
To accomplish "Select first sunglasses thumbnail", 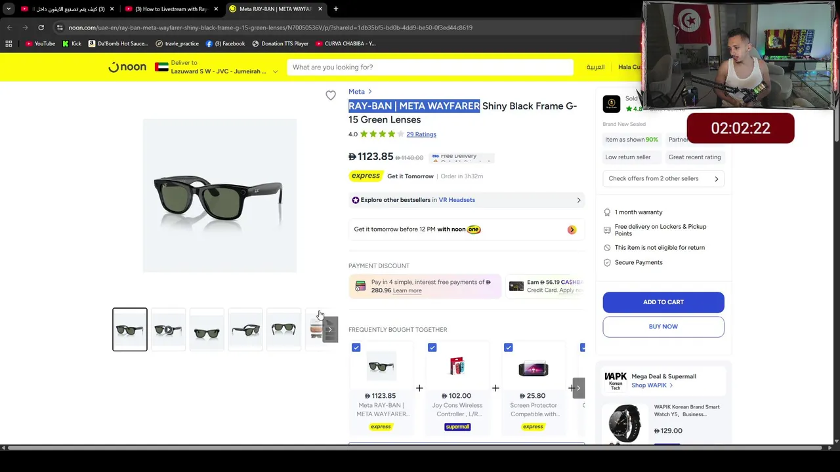I will point(130,329).
